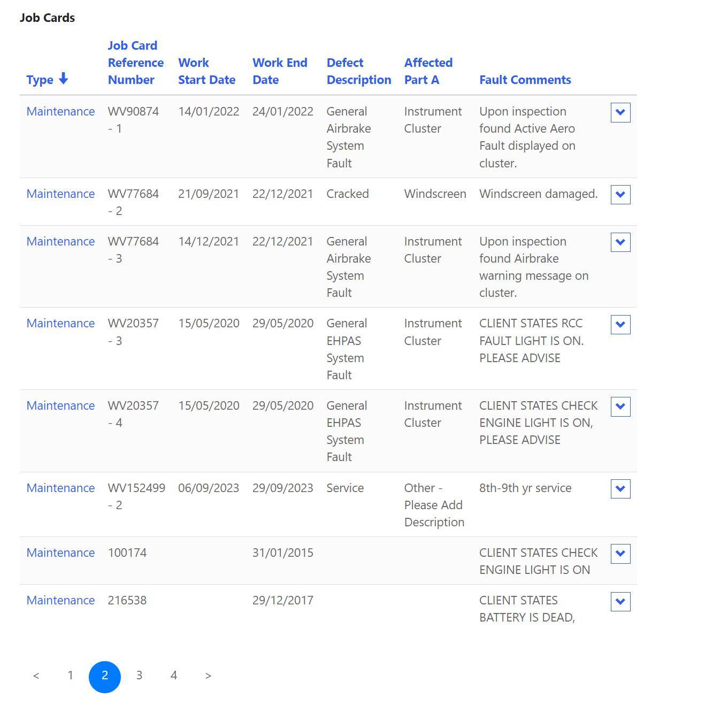713x713 pixels.
Task: Click the Defect Description column header
Action: 358,71
